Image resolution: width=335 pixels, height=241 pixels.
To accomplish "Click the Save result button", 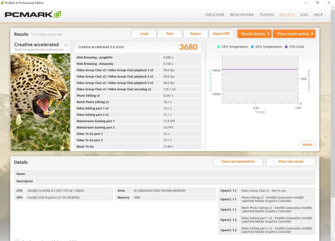I will (170, 34).
